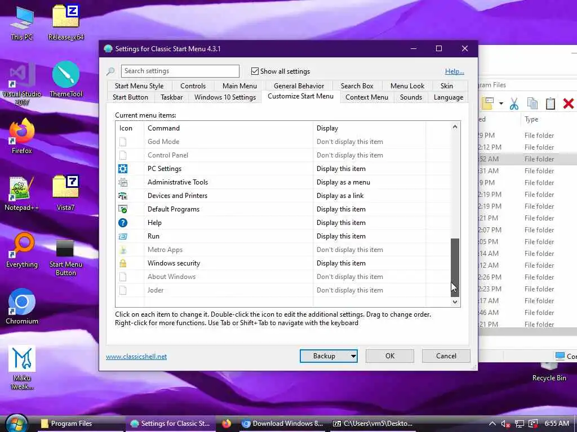Click the Paste clipboard icon in Explorer window

[x=550, y=103]
